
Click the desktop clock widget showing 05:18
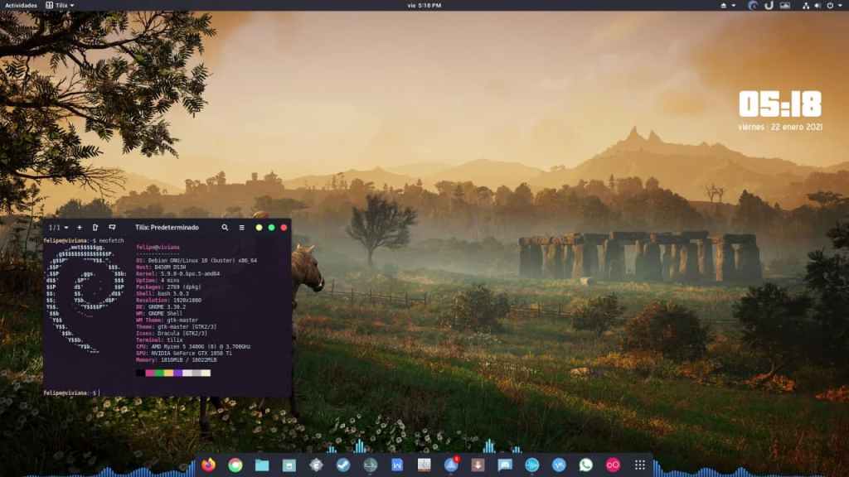click(779, 105)
